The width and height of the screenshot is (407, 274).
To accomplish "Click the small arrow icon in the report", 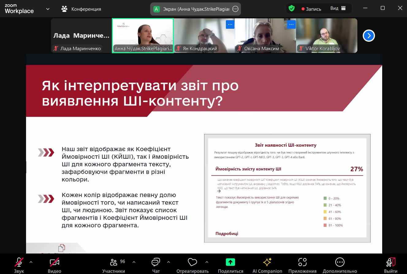I will point(219,191).
